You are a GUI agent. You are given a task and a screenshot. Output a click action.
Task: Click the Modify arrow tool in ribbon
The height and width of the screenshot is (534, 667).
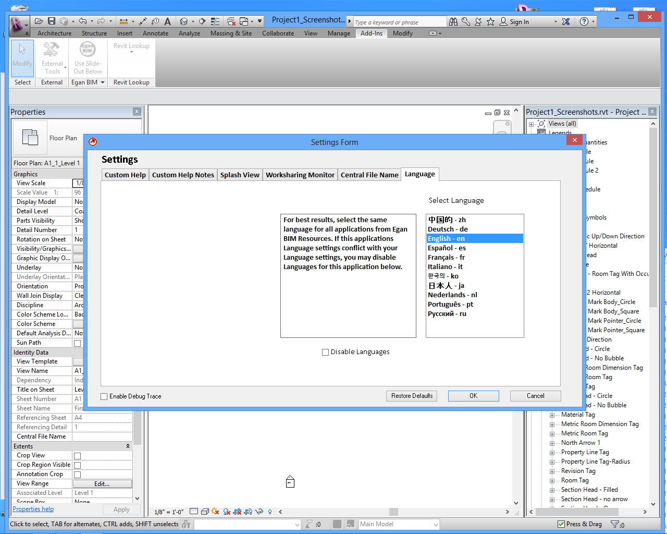[x=22, y=58]
